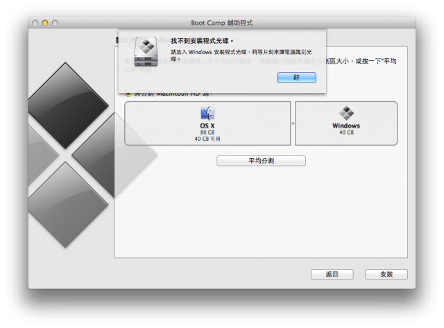Click the Boot Camp drive icon in alert

click(146, 52)
